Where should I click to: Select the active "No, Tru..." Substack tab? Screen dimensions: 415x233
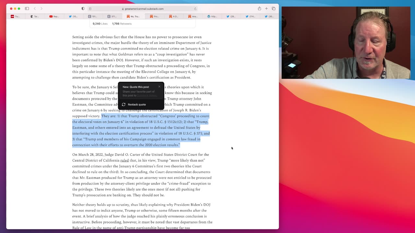tap(133, 16)
